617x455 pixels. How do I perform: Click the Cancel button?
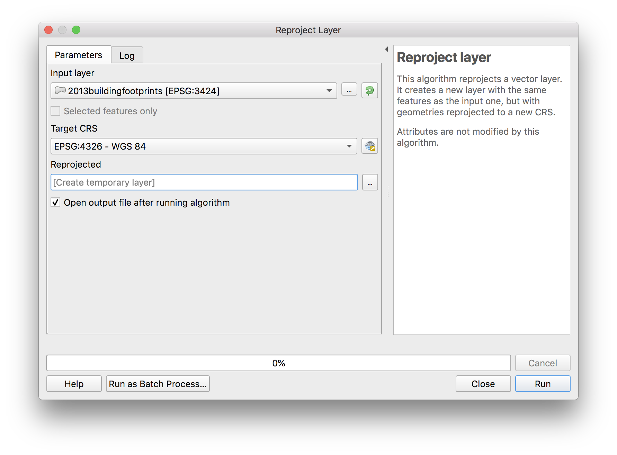click(542, 363)
